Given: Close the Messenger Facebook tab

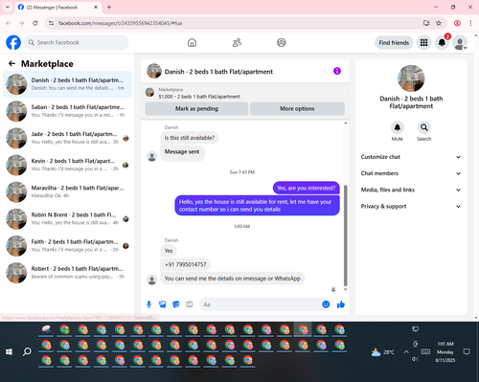Looking at the screenshot, I should click(96, 7).
